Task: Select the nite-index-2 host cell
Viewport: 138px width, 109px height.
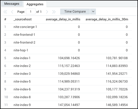Action: point(22,66)
